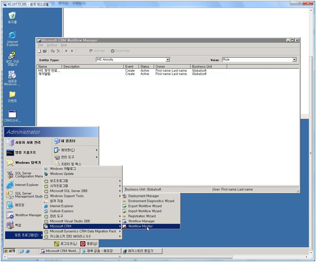Open Workflow Manager in Start menu left list
Screen dimensions: 316x262
click(x=24, y=215)
